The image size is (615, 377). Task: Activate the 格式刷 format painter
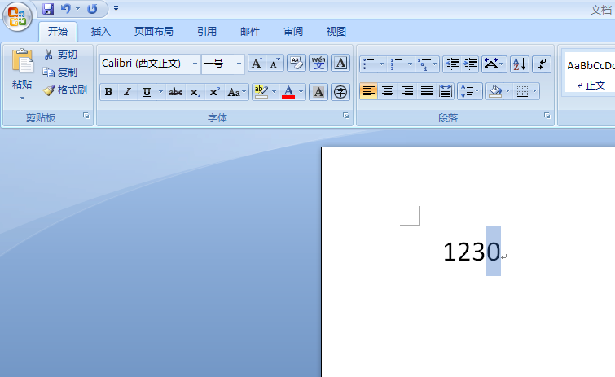click(x=65, y=90)
